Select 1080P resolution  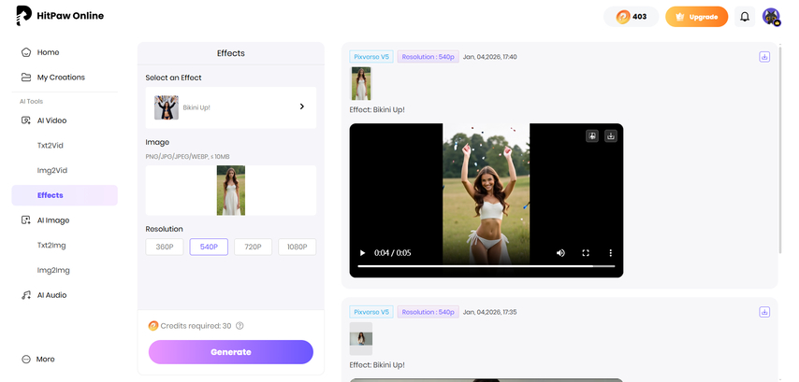pos(298,247)
